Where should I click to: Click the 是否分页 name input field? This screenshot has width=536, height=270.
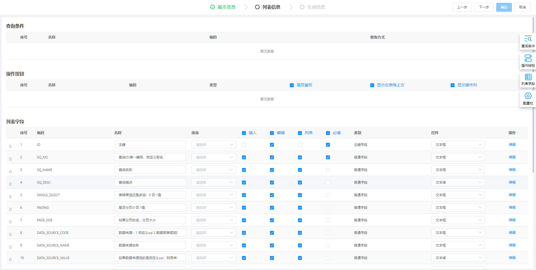tap(150, 207)
